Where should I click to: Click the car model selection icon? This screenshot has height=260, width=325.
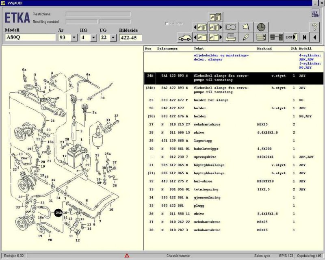(x=185, y=37)
